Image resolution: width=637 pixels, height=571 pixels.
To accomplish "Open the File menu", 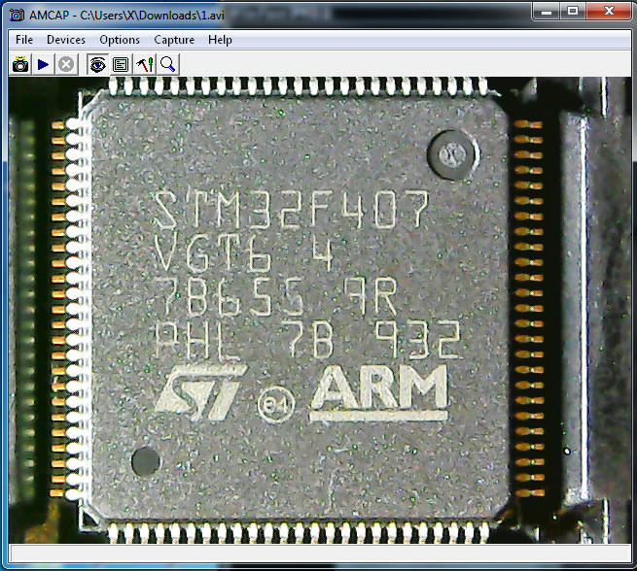I will tap(24, 40).
